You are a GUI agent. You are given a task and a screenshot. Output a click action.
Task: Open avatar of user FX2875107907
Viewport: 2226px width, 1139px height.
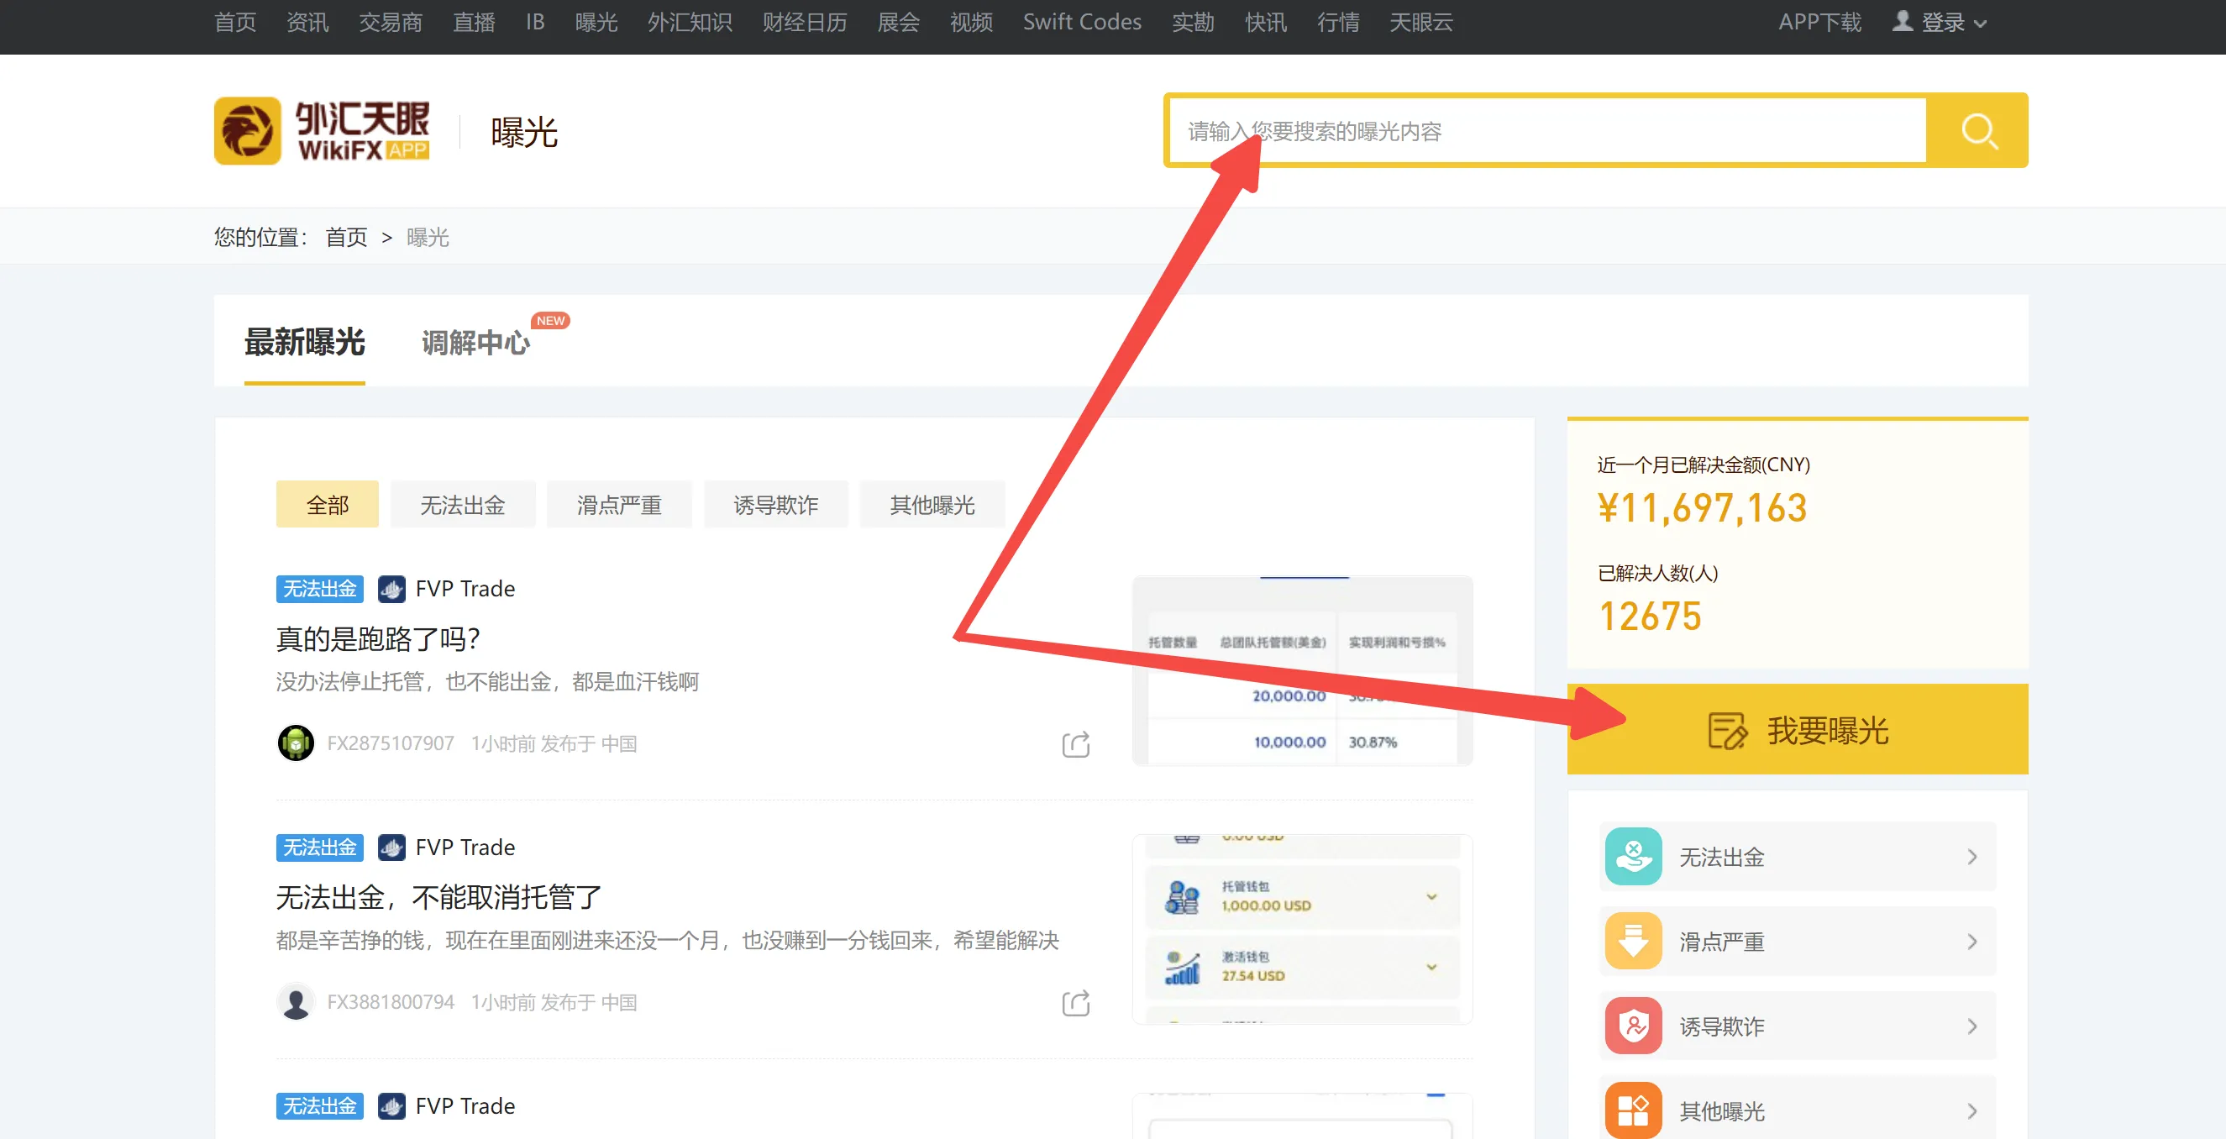[297, 743]
